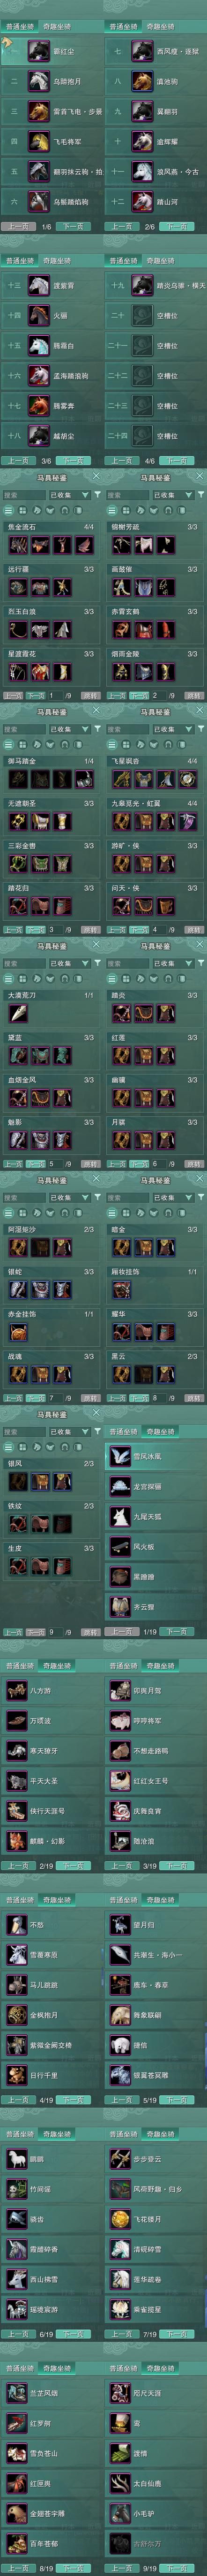Image resolution: width=207 pixels, height=2576 pixels.
Task: Select the 火骝 horse in slot 十四
Action: coord(38,315)
